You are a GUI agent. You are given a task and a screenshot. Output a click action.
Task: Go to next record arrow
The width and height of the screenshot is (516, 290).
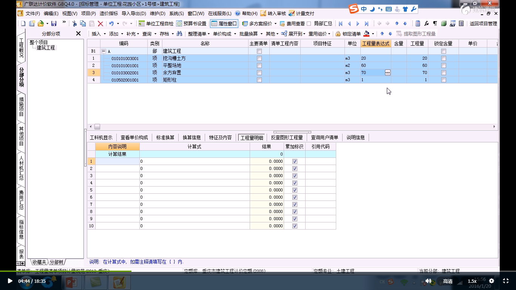(358, 23)
